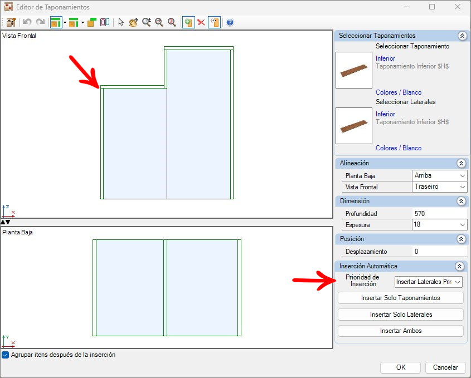Close the Editor de Taponamientos window
Viewport: 471px width, 378px height.
(x=458, y=7)
